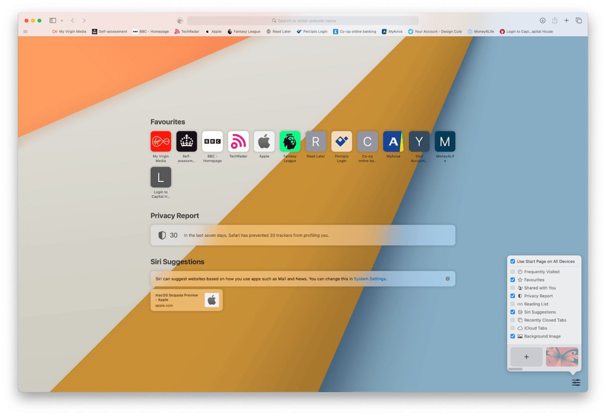Focus the search or enter website name field
The image size is (606, 416).
[303, 20]
